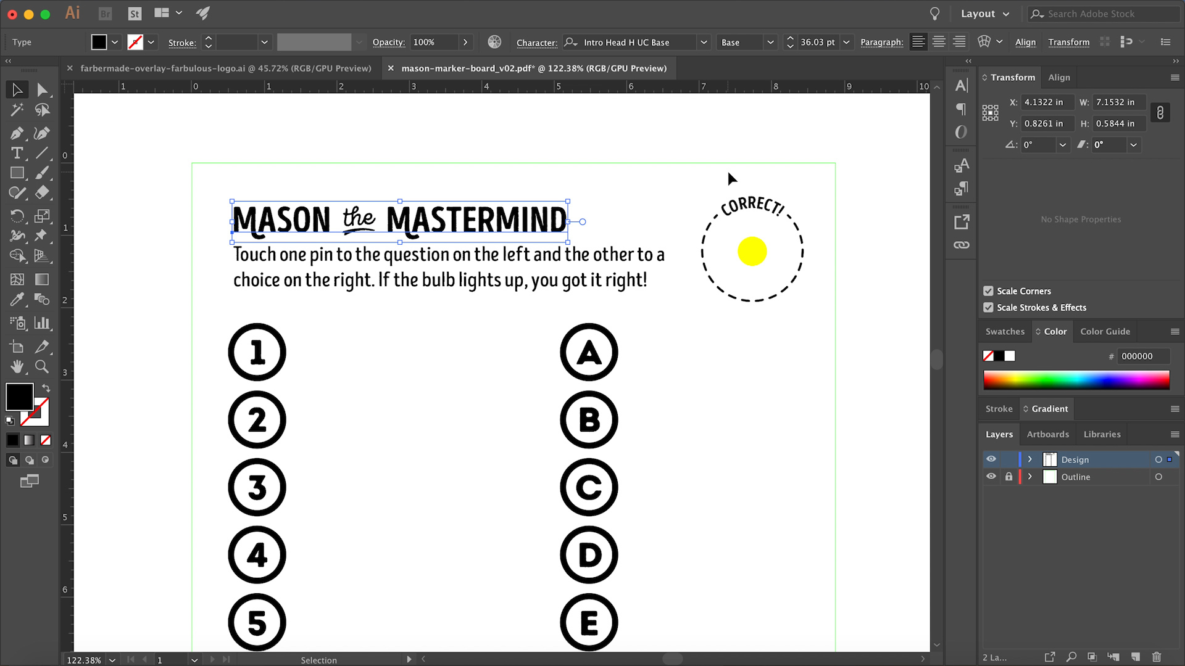The image size is (1185, 666).
Task: Click the Transform link in the control bar
Action: (1069, 42)
